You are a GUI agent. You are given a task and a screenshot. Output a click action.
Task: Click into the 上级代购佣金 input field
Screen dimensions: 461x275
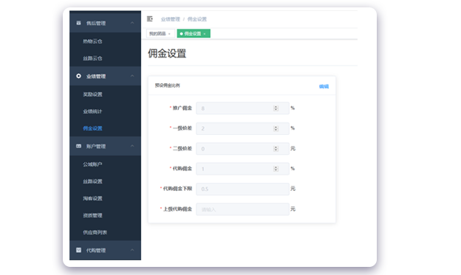tap(242, 209)
